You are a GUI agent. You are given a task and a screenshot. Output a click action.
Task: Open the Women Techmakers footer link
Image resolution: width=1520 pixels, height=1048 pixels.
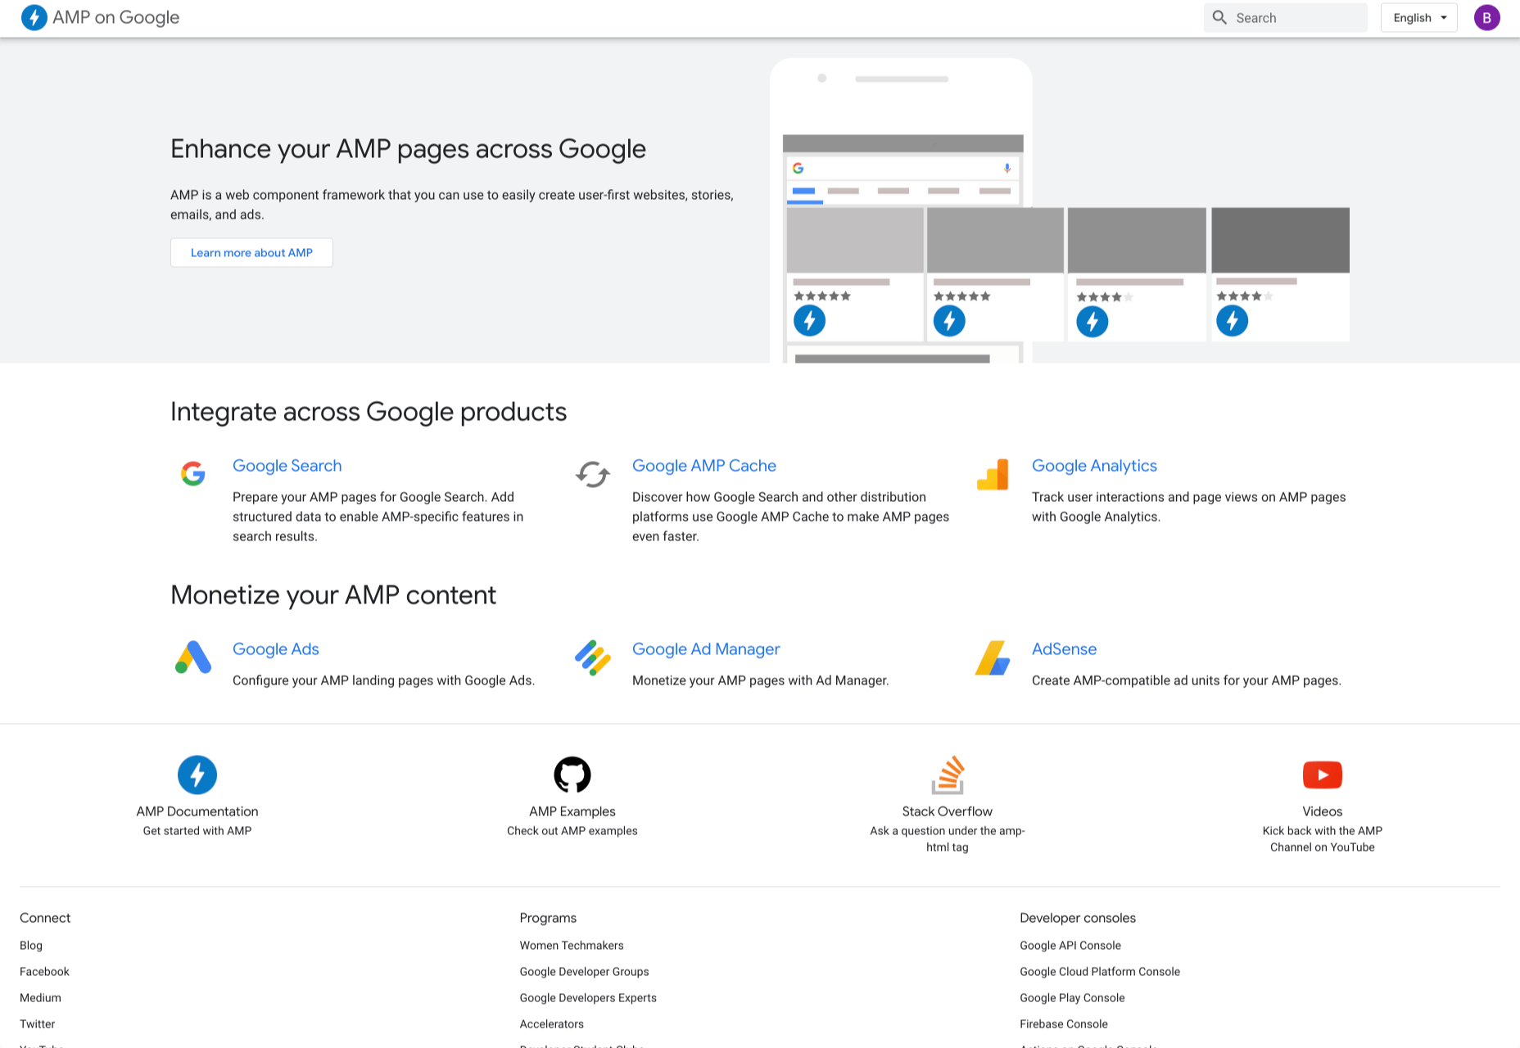572,945
